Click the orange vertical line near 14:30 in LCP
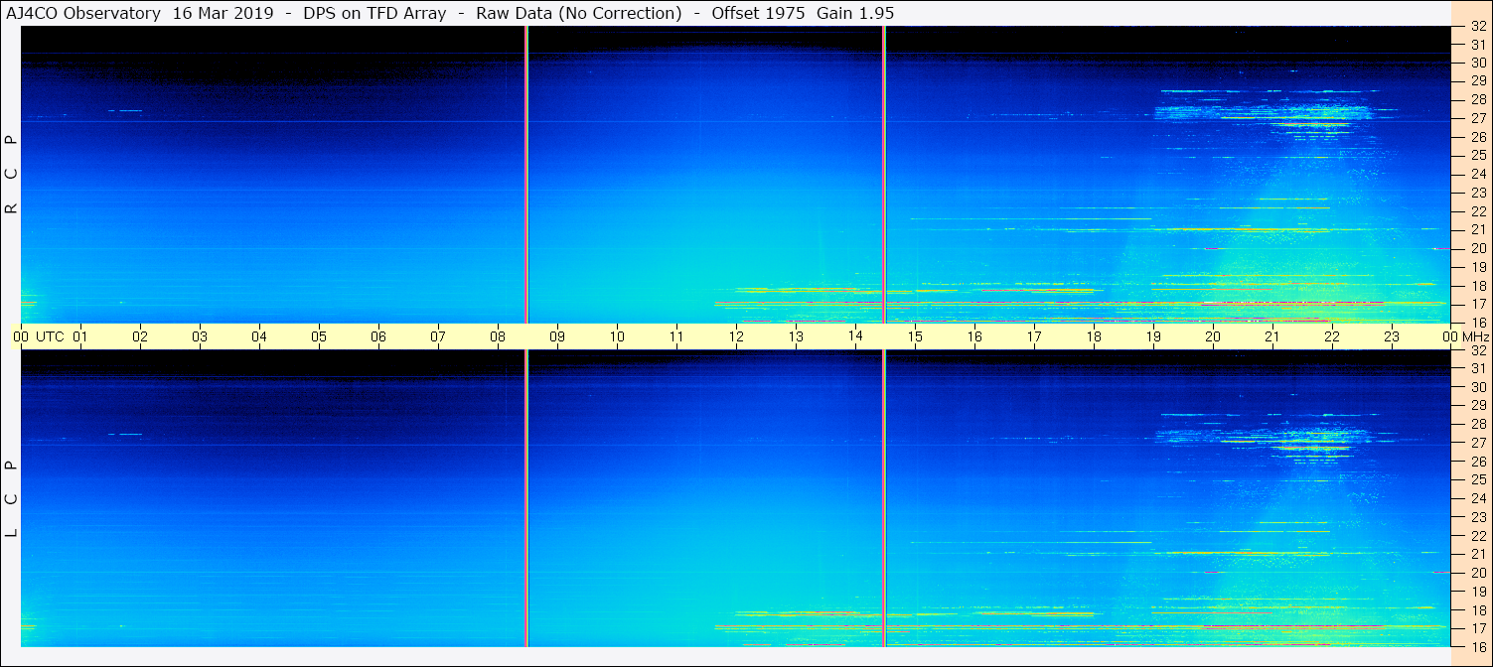Image resolution: width=1493 pixels, height=667 pixels. (x=883, y=498)
